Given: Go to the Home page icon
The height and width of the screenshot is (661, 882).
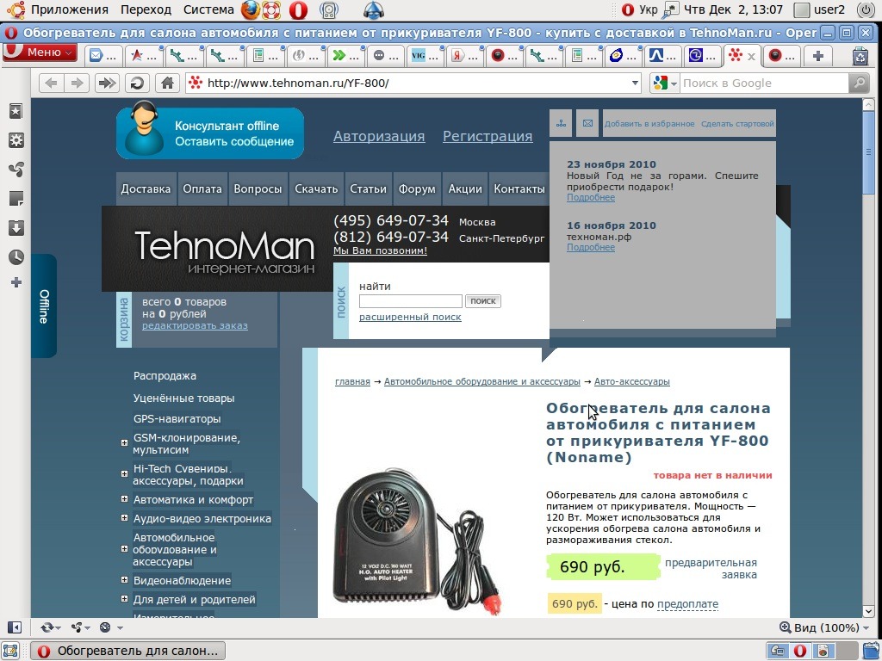Looking at the screenshot, I should coord(167,83).
